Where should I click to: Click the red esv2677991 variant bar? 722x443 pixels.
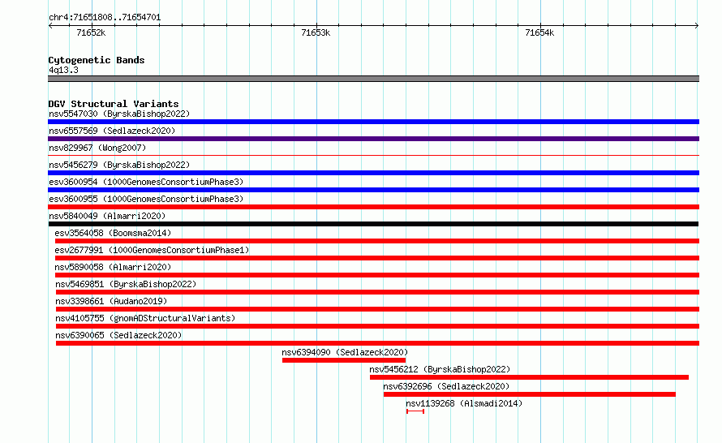pyautogui.click(x=377, y=258)
